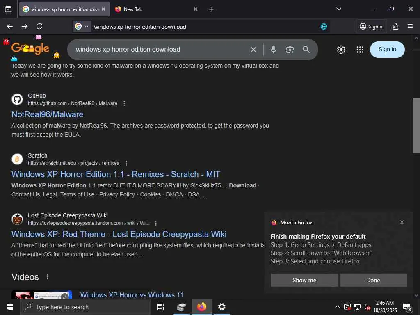The image size is (420, 315).
Task: Click the scratch.mit.edu › projects › remixes URL text
Action: click(74, 163)
